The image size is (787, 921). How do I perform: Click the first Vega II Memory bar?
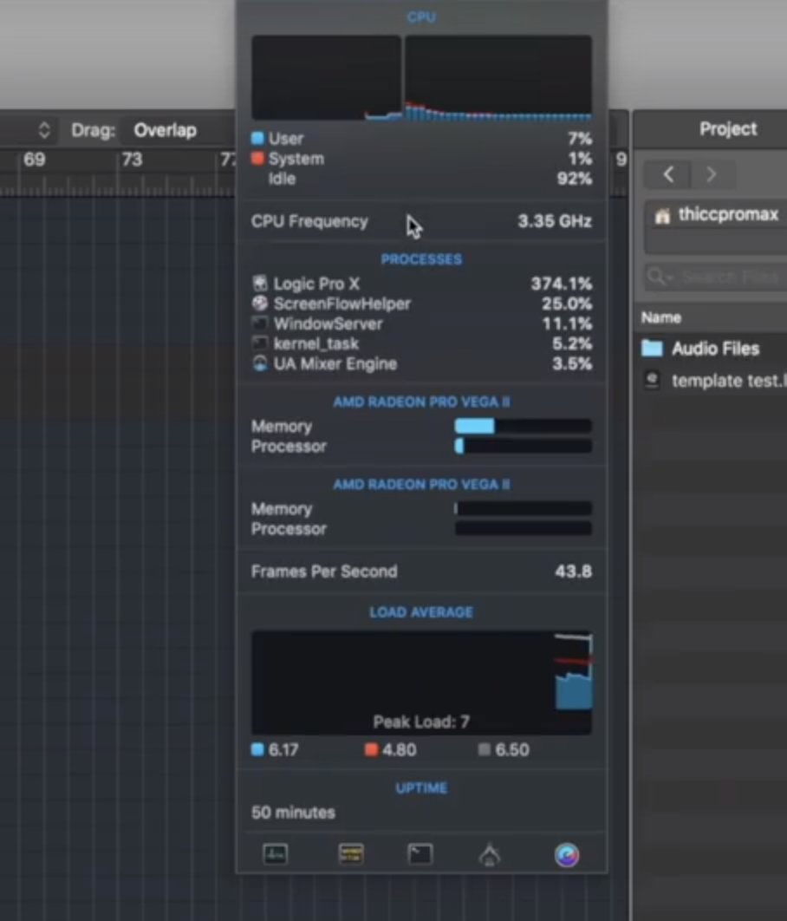(x=523, y=426)
